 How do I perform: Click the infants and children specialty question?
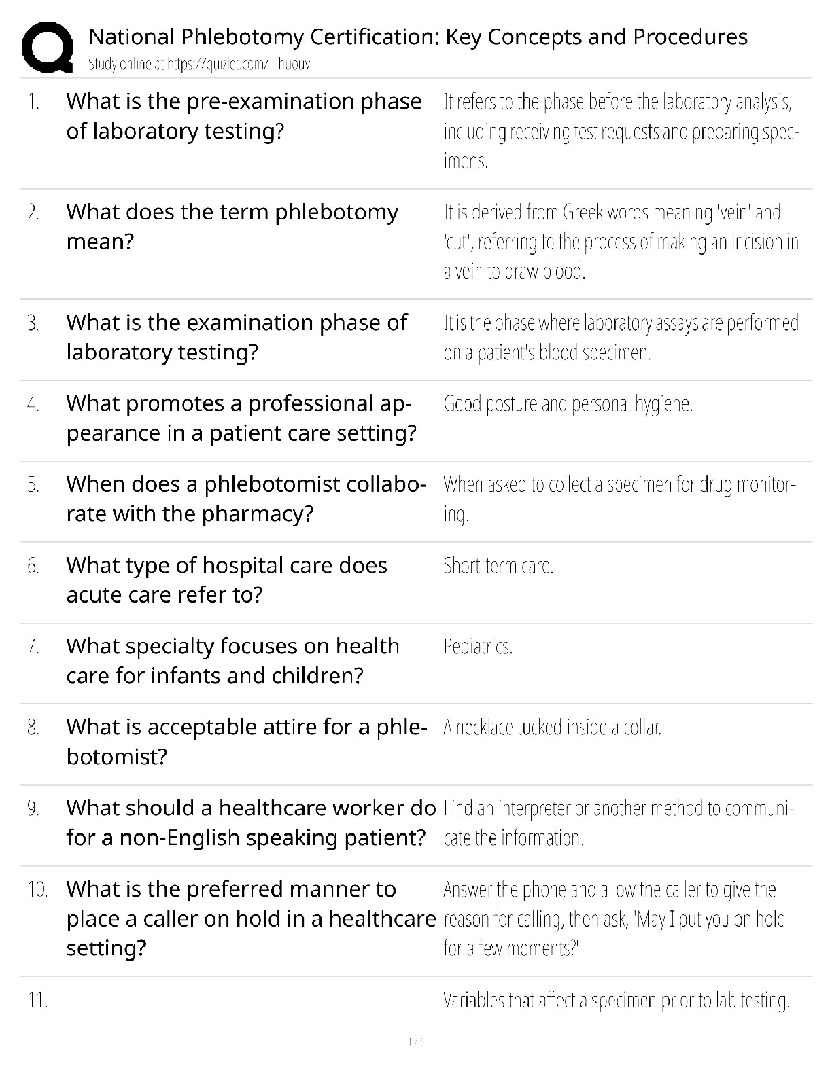tap(232, 660)
